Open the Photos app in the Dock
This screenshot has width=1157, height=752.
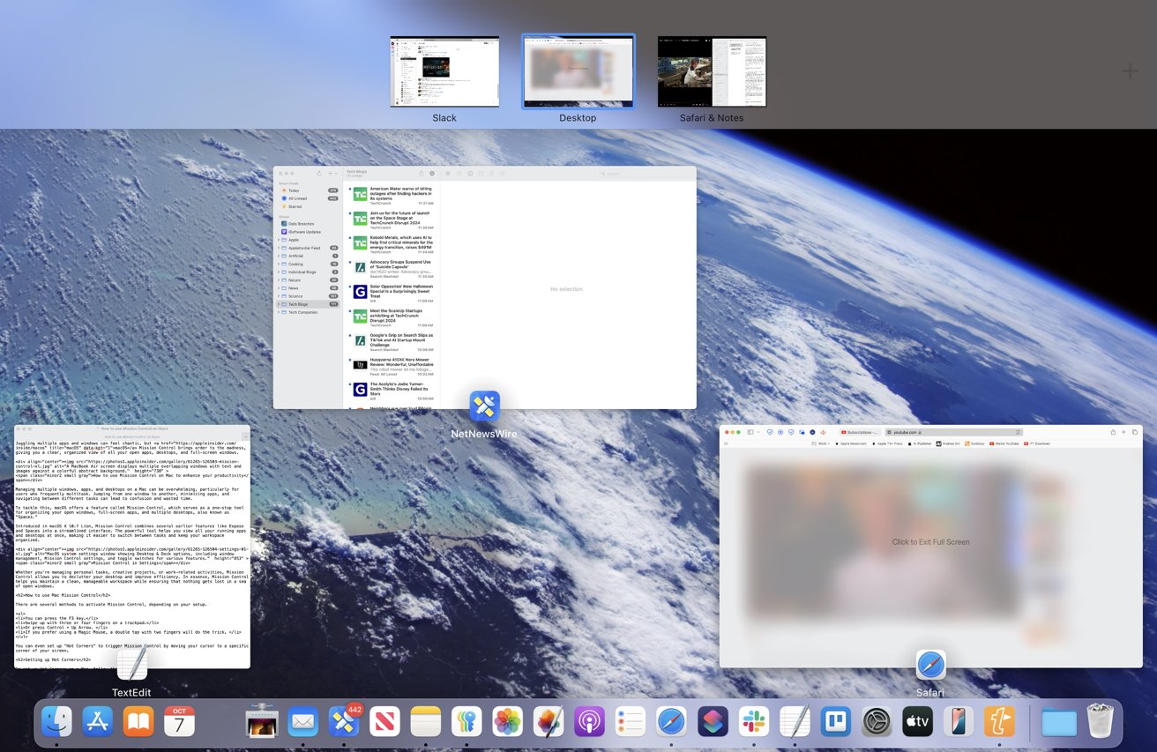507,722
